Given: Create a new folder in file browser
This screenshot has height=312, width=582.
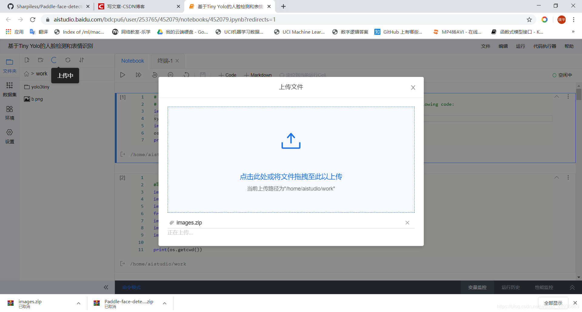Looking at the screenshot, I should point(41,60).
